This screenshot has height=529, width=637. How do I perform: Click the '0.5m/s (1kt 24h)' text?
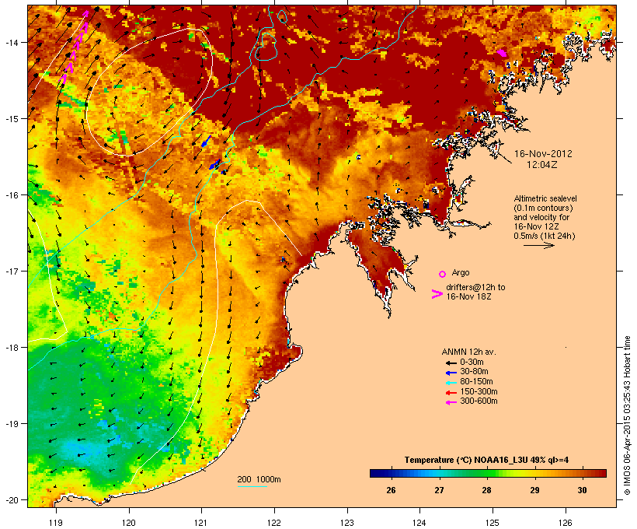point(545,236)
